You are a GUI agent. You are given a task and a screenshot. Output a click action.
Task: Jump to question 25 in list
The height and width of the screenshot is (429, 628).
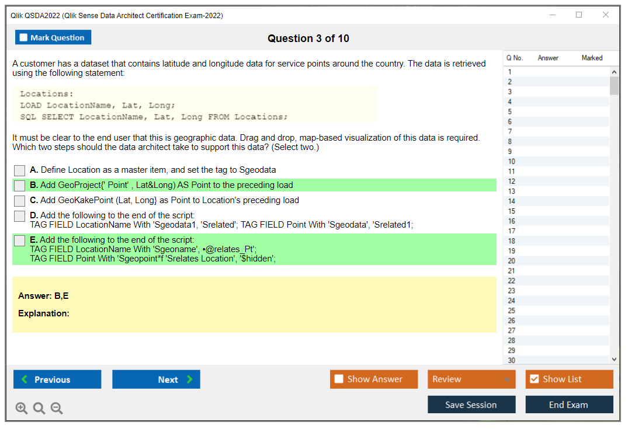click(512, 311)
